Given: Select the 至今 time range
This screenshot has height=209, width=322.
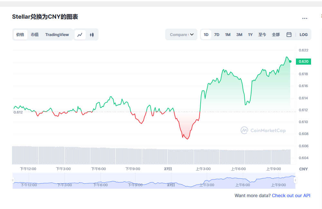Looking at the screenshot, I should [262, 35].
